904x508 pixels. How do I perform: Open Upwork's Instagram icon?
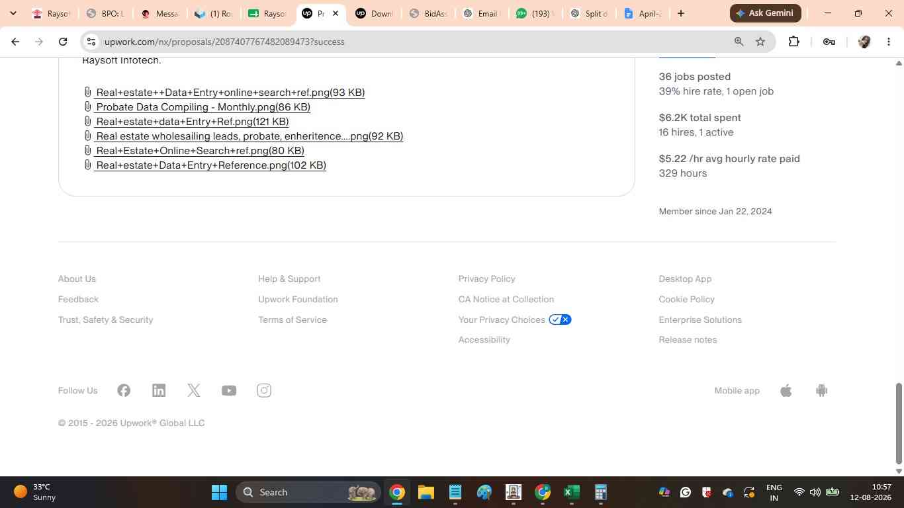[264, 390]
